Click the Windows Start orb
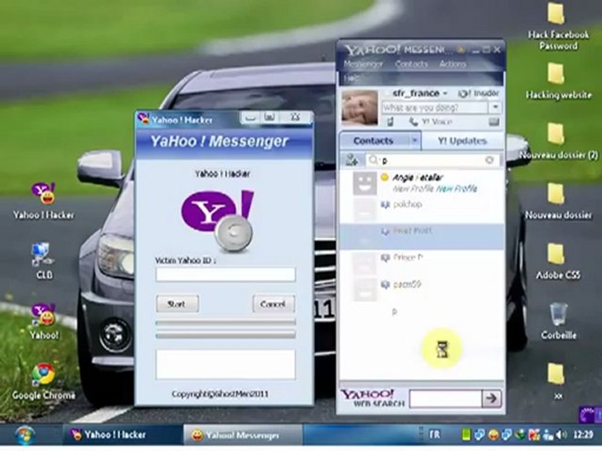This screenshot has width=602, height=451. 25,436
